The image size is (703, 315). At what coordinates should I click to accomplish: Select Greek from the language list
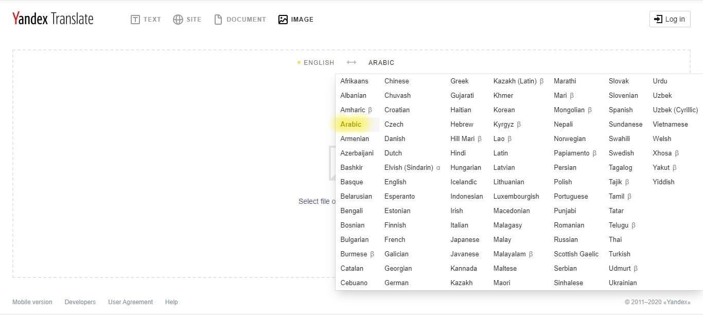click(460, 81)
